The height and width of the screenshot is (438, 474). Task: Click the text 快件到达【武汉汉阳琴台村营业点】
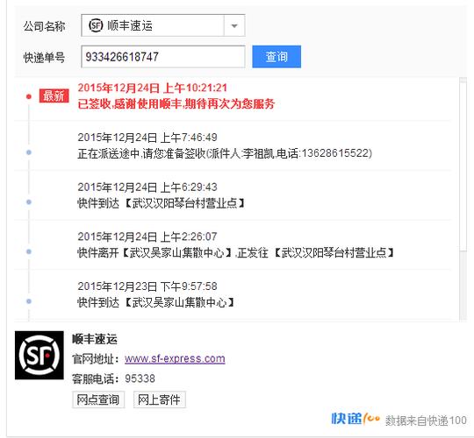coord(162,203)
